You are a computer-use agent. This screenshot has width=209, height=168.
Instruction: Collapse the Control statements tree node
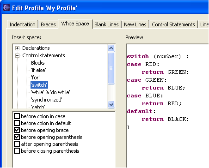[x=17, y=56]
